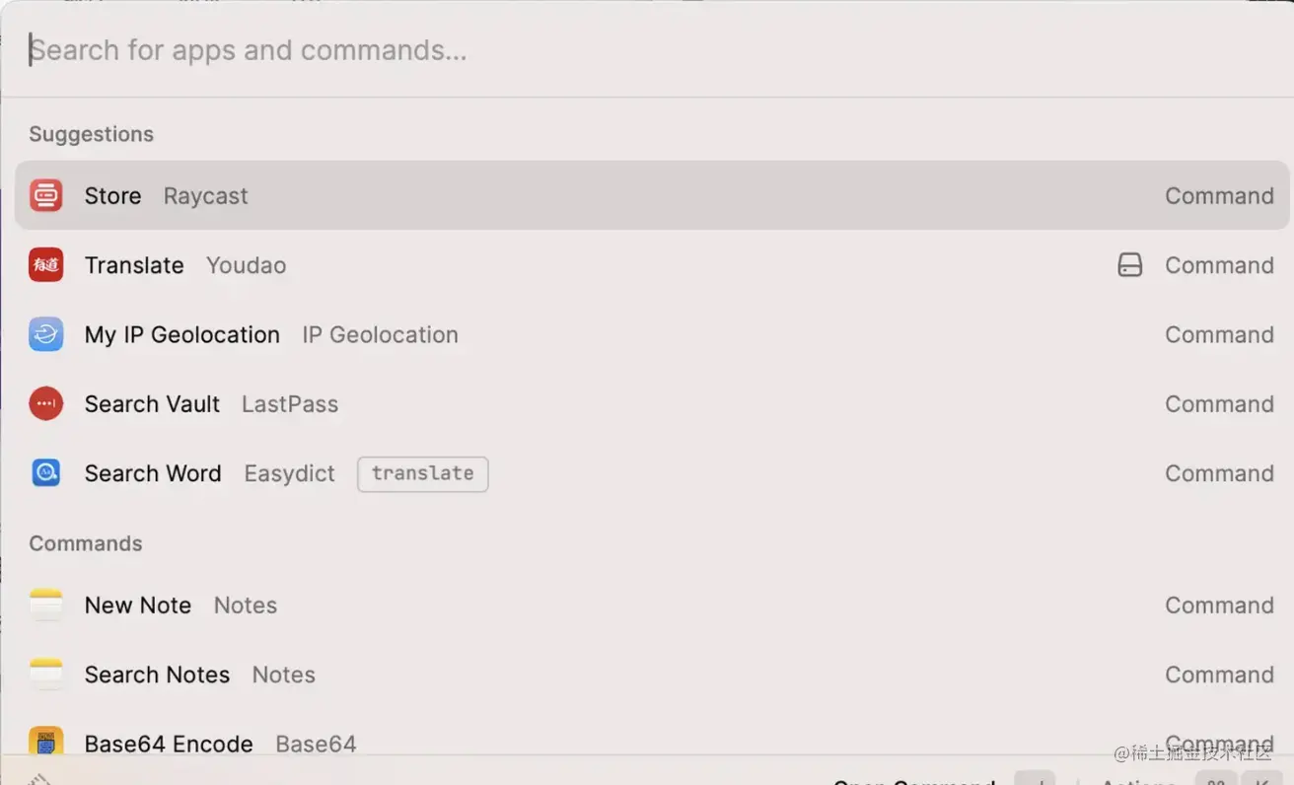1294x785 pixels.
Task: Open the Search Word Easydict command
Action: click(652, 473)
